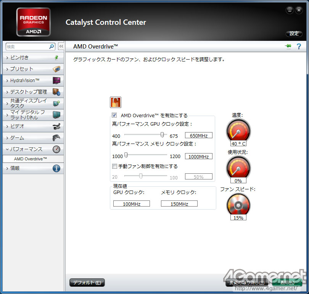Image resolution: width=309 pixels, height=294 pixels.
Task: Click the current memory clock 150MHz box
Action: (x=179, y=204)
